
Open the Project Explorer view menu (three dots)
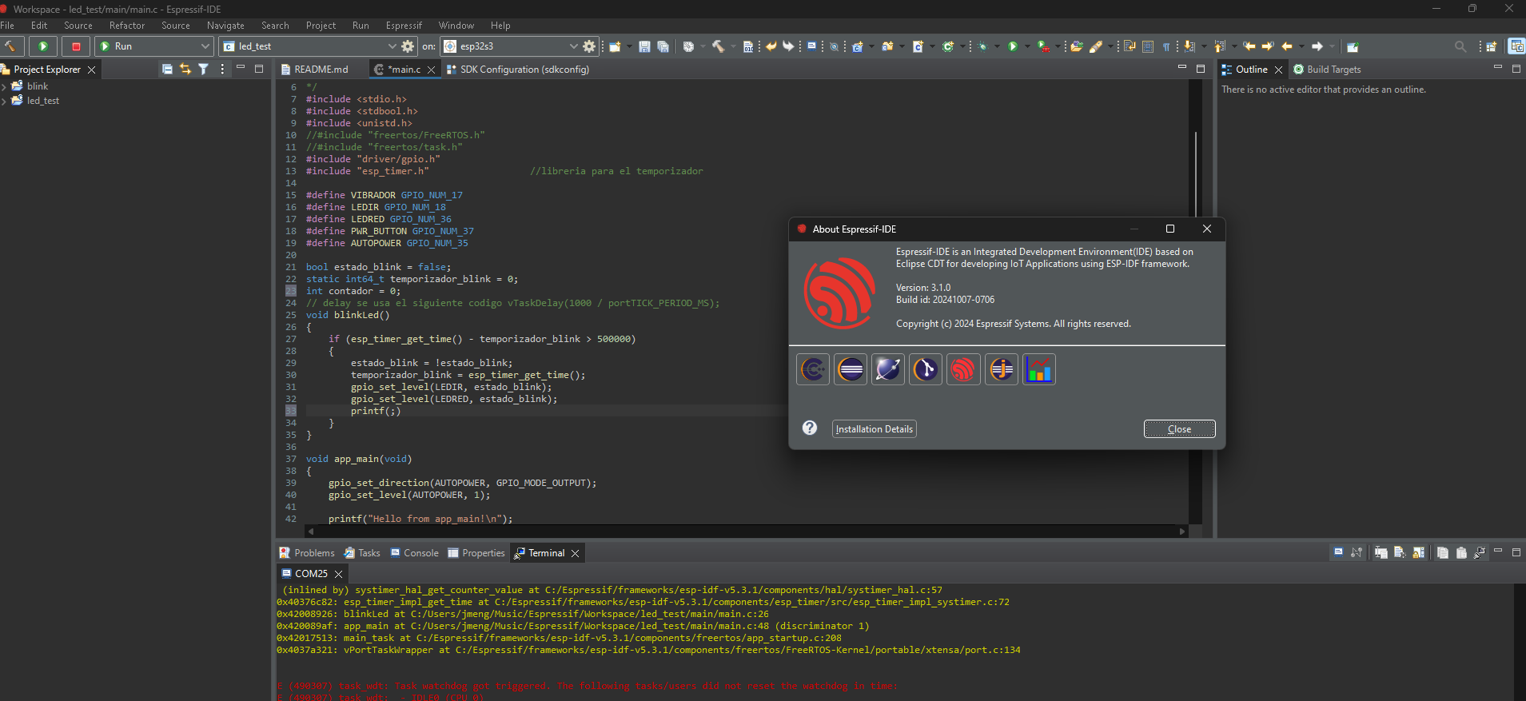(222, 70)
